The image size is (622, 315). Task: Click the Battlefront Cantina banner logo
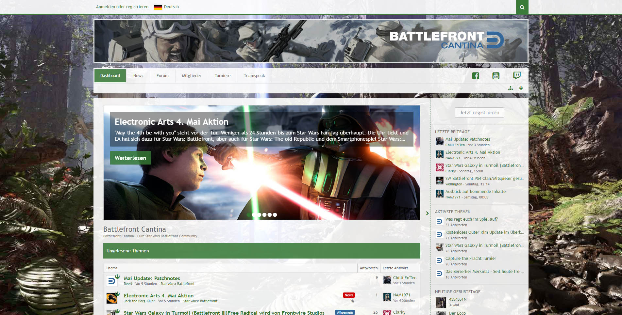[x=446, y=40]
